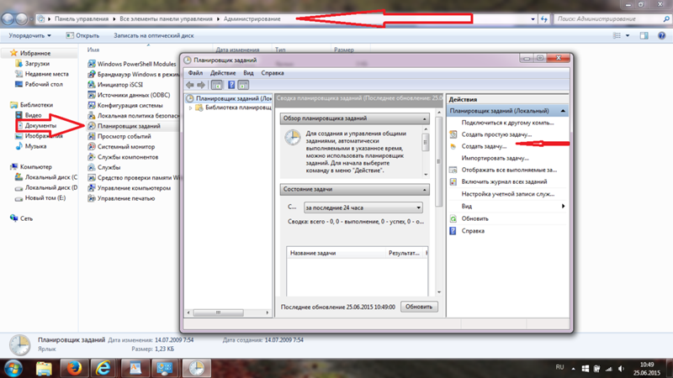The width and height of the screenshot is (673, 378).
Task: Click Справка in the Actions pane
Action: click(473, 230)
